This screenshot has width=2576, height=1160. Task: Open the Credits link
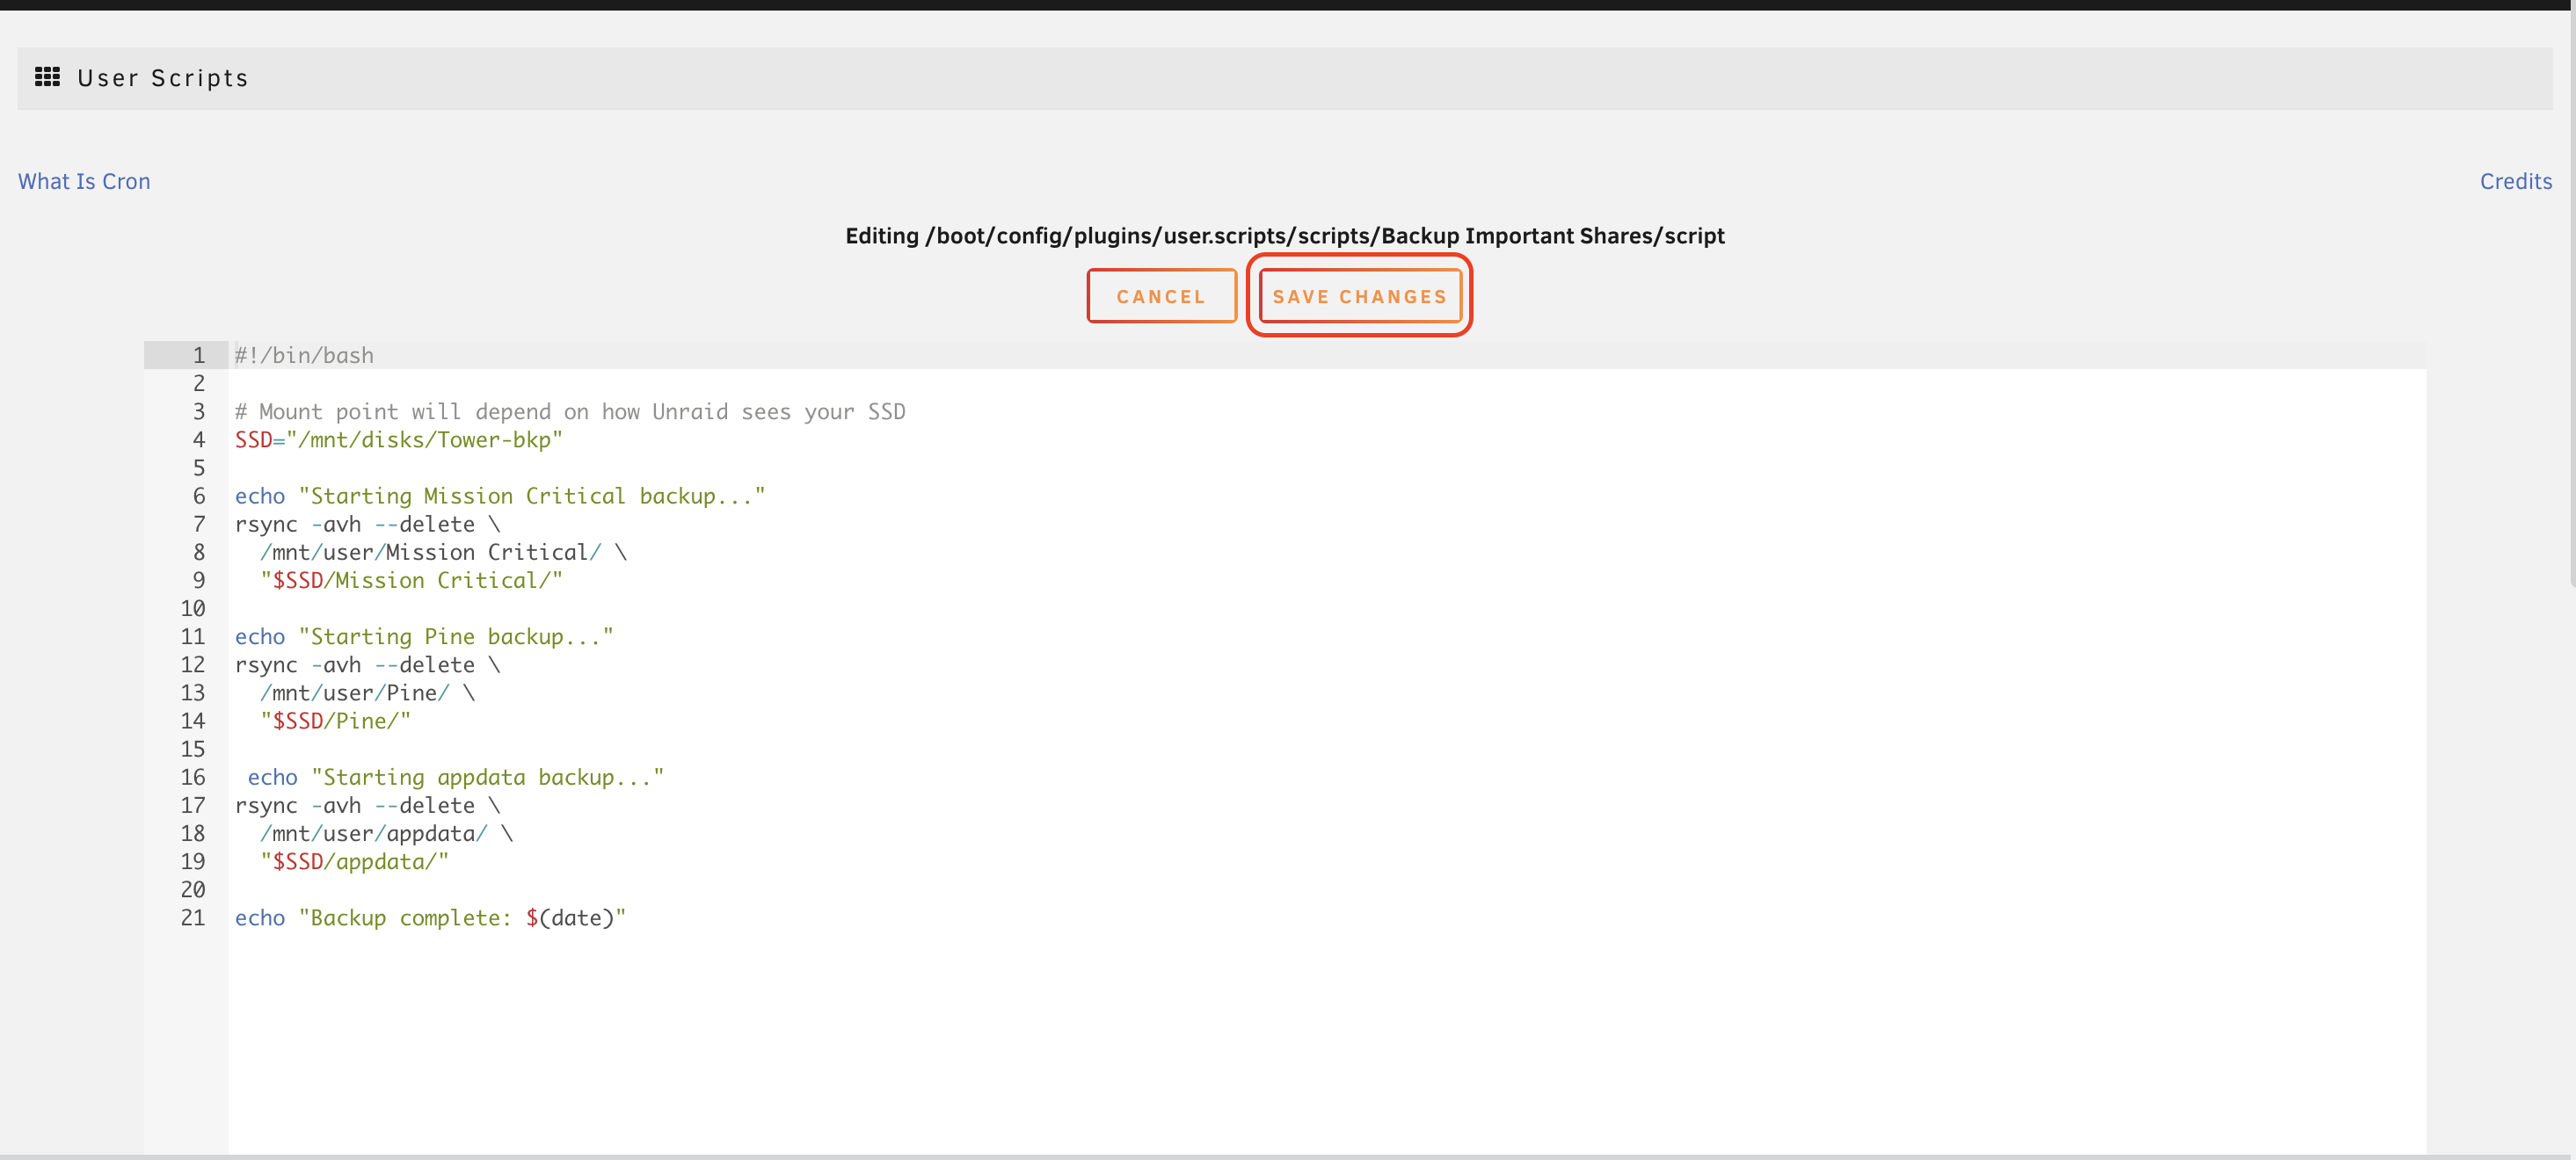[x=2515, y=181]
